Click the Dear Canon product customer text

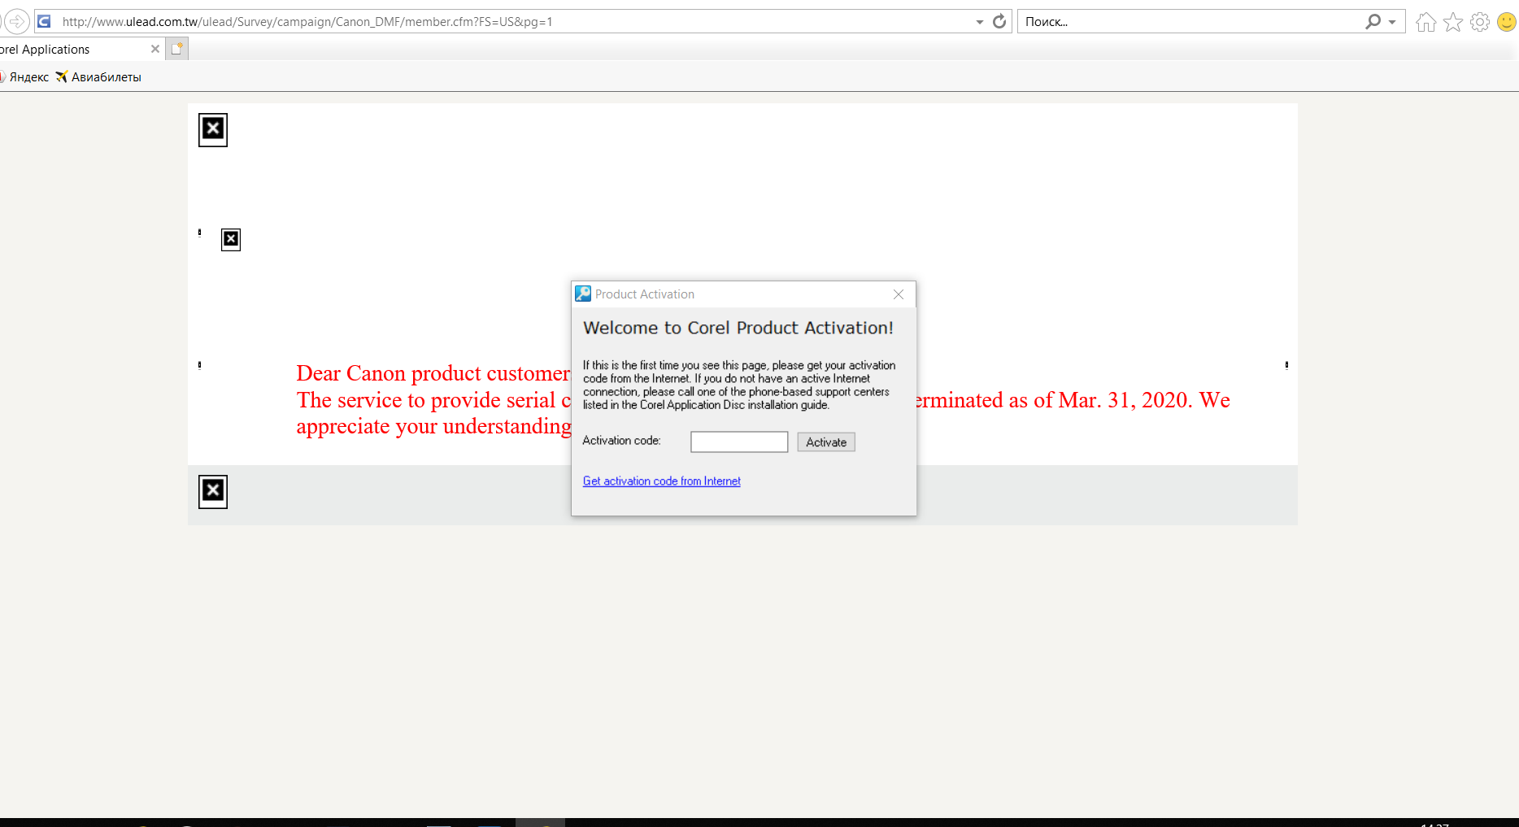point(433,373)
